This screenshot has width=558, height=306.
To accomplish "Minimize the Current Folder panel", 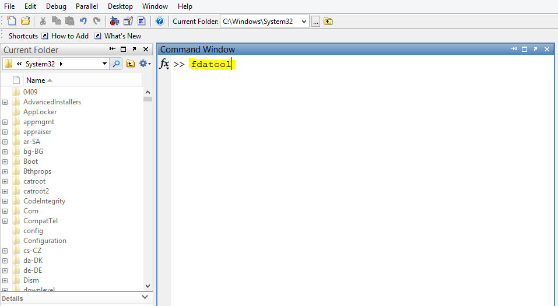I will click(x=113, y=49).
